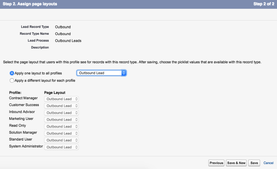Expand Marketing User page layout dropdown
Image resolution: width=277 pixels, height=169 pixels.
point(62,120)
